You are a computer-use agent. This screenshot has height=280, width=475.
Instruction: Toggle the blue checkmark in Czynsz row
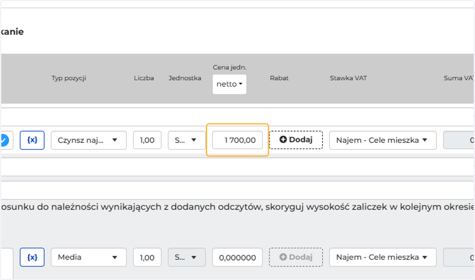(x=5, y=140)
